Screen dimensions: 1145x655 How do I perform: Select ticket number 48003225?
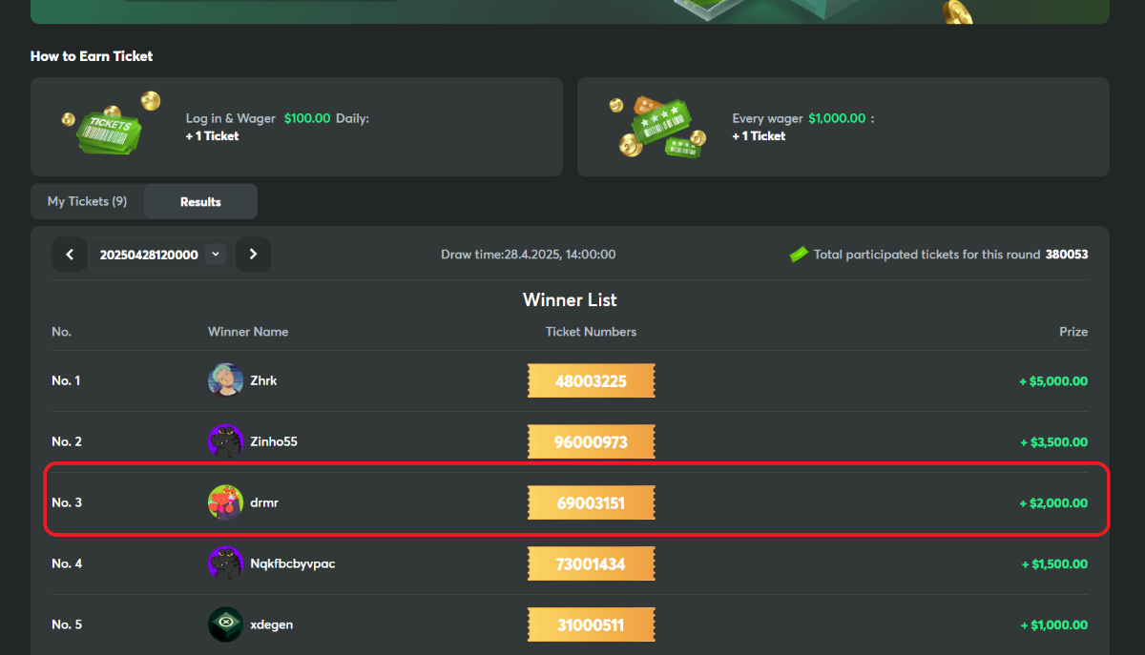(591, 381)
